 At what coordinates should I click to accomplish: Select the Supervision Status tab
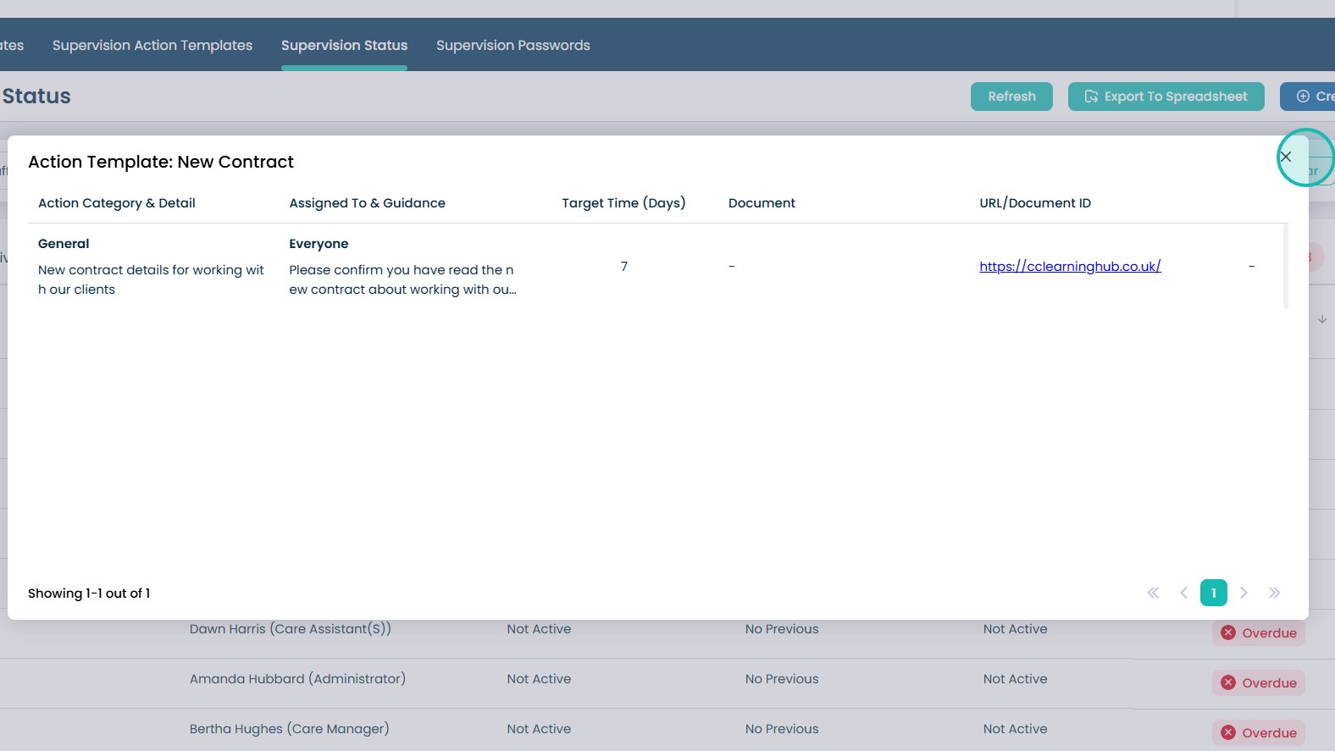[x=344, y=46]
